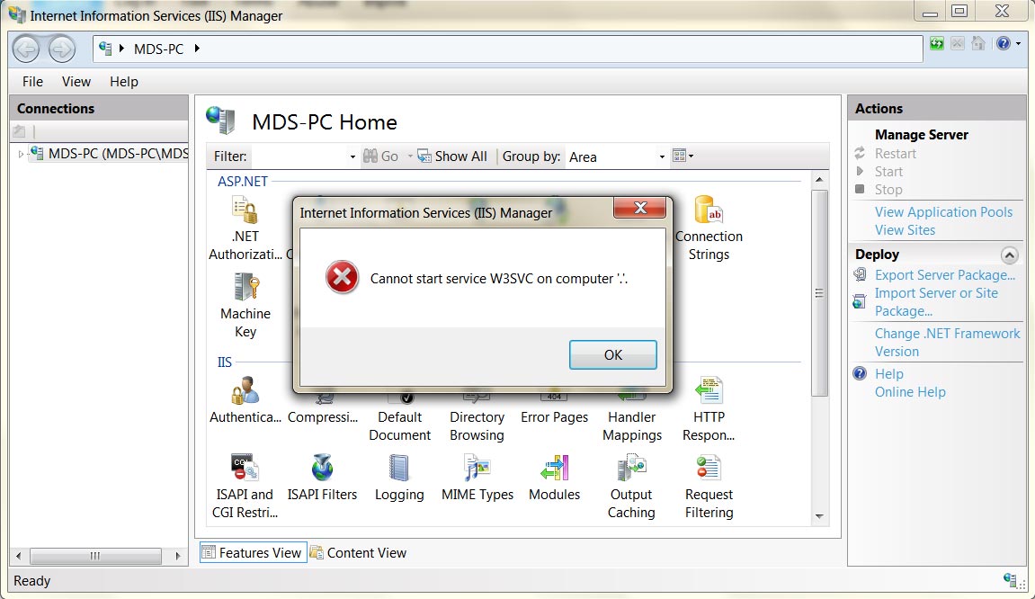
Task: Click the features list scrollbar up arrow
Action: 819,180
